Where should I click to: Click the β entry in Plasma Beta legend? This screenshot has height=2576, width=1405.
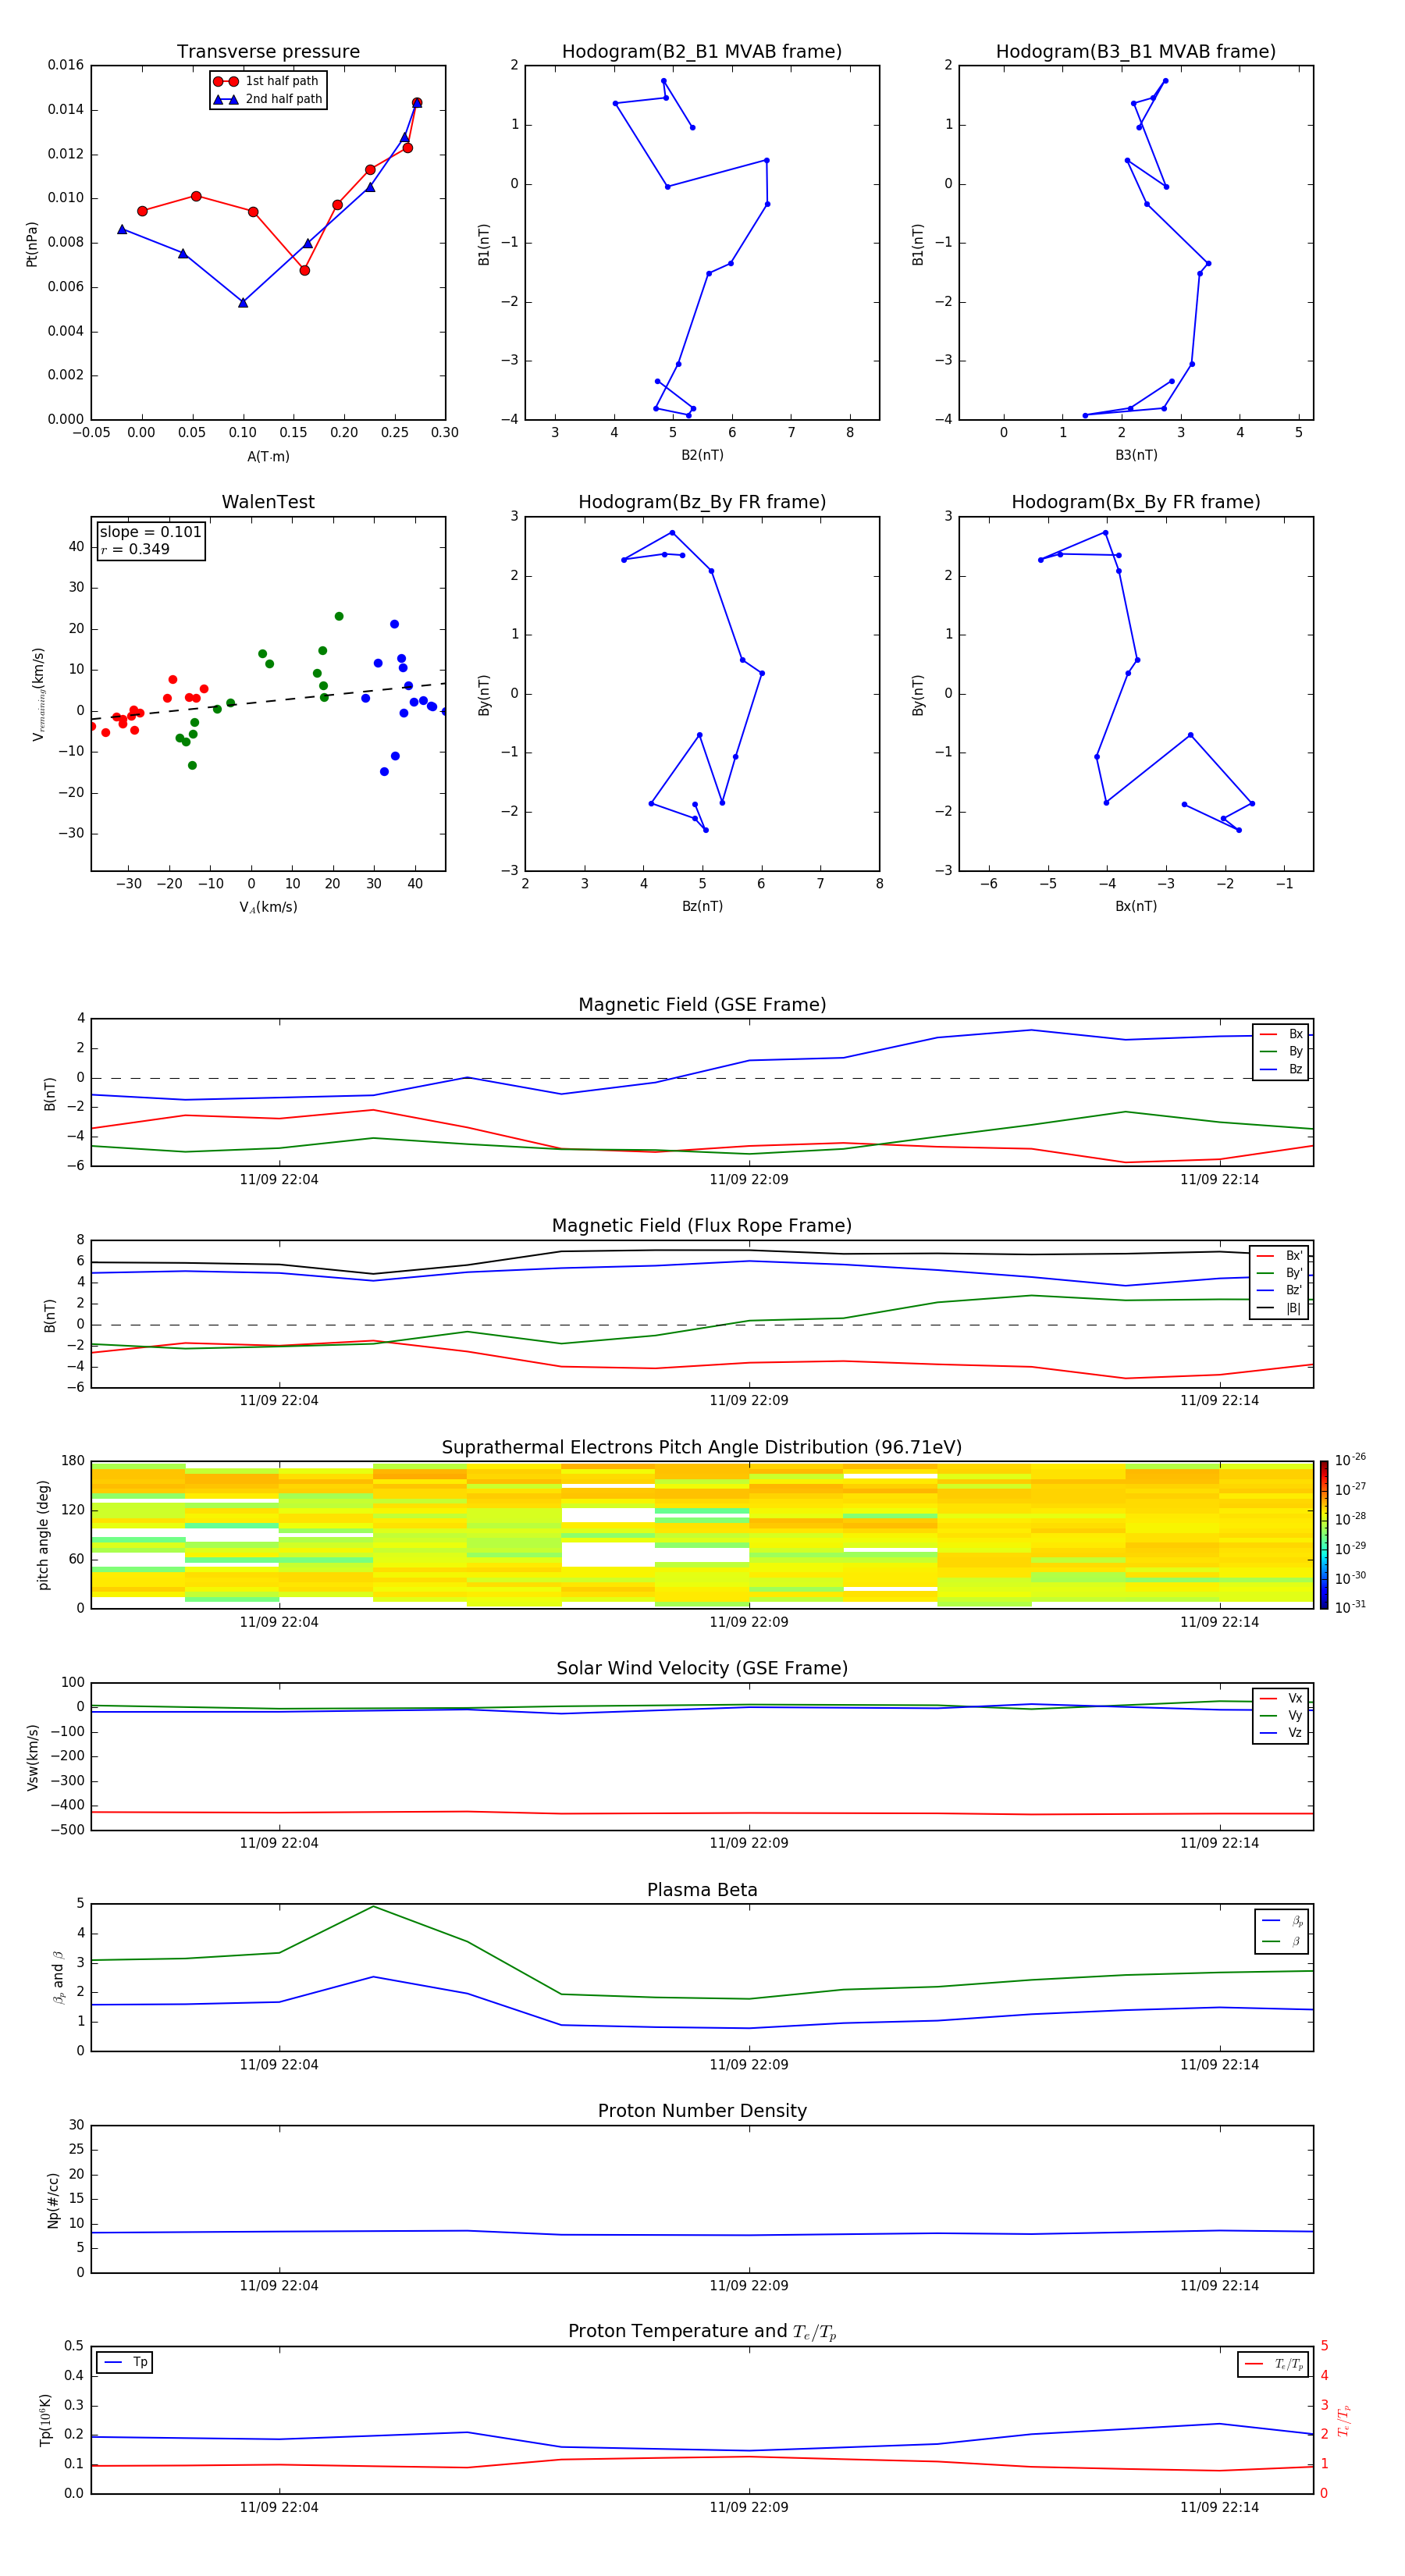click(1282, 1941)
